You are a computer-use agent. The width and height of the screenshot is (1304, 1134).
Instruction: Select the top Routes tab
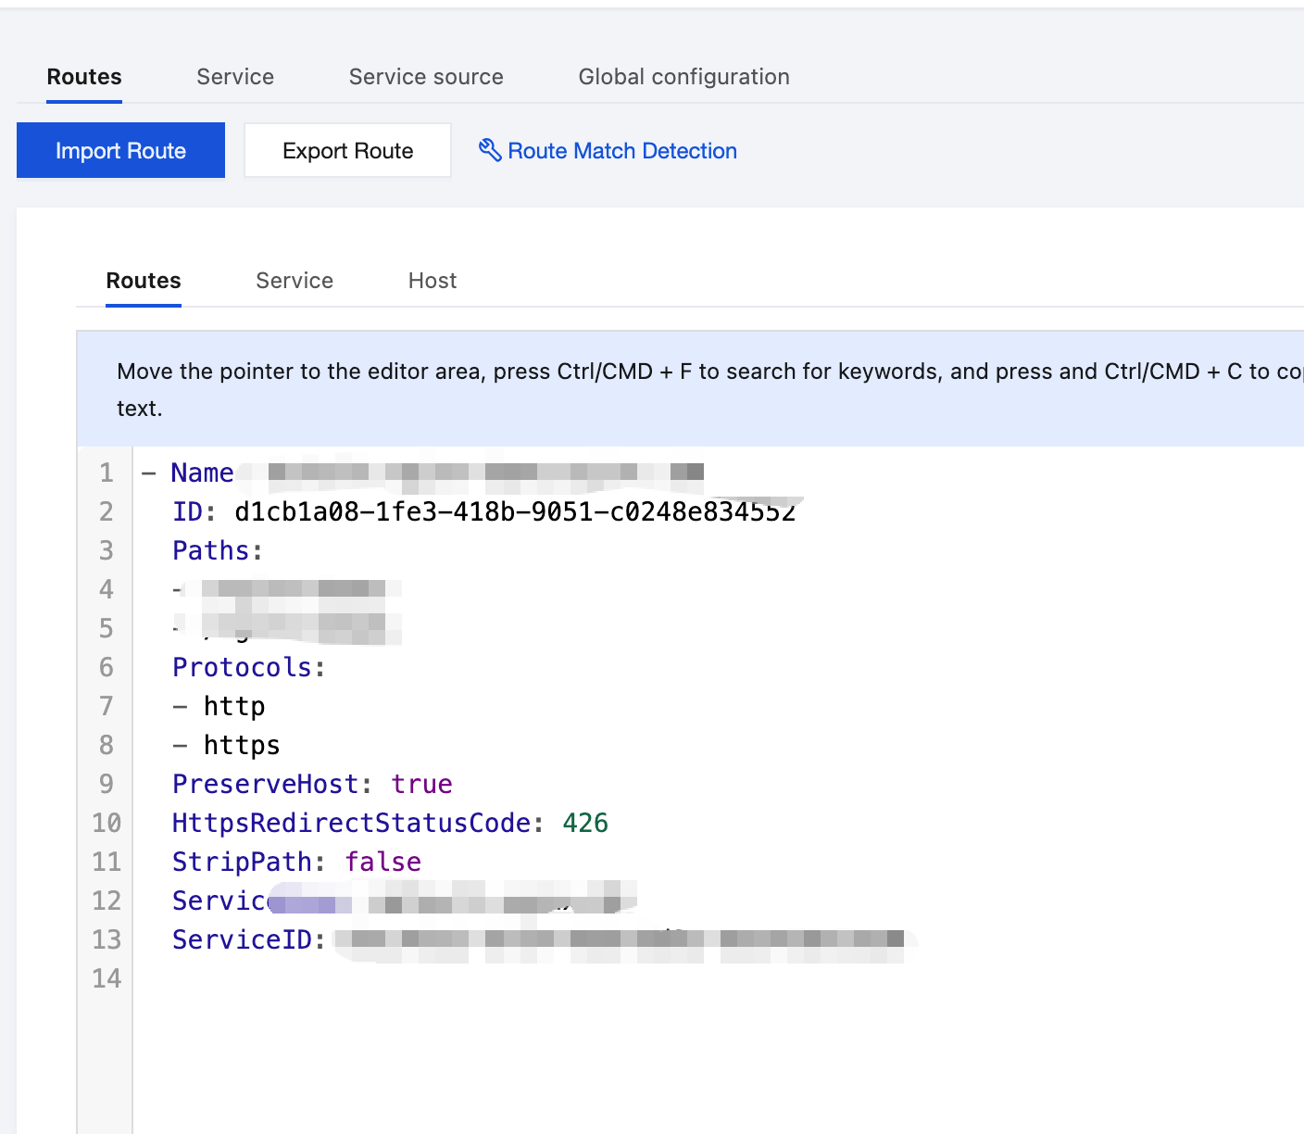pos(84,77)
